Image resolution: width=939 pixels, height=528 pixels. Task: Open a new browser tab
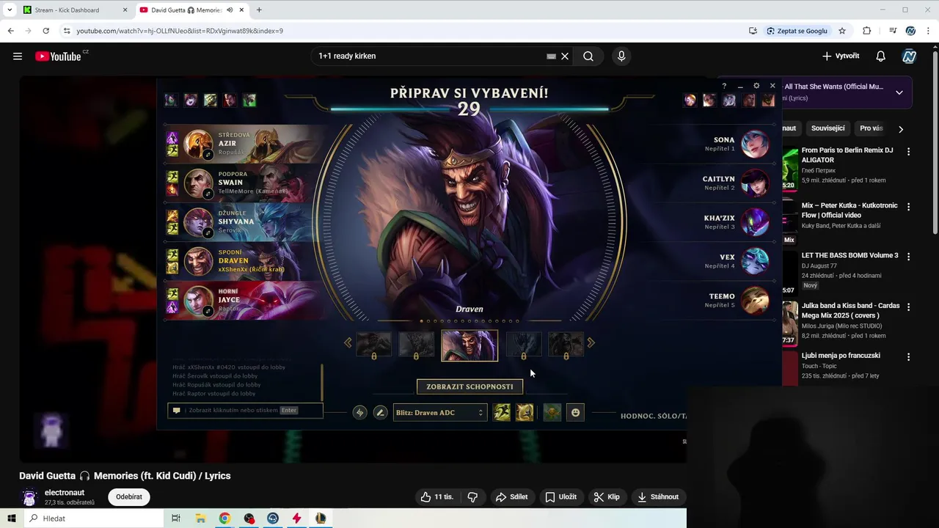pos(259,10)
